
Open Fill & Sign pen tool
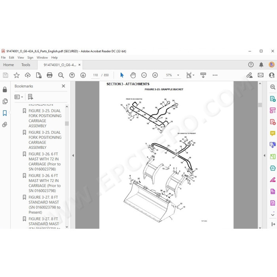coord(273,180)
